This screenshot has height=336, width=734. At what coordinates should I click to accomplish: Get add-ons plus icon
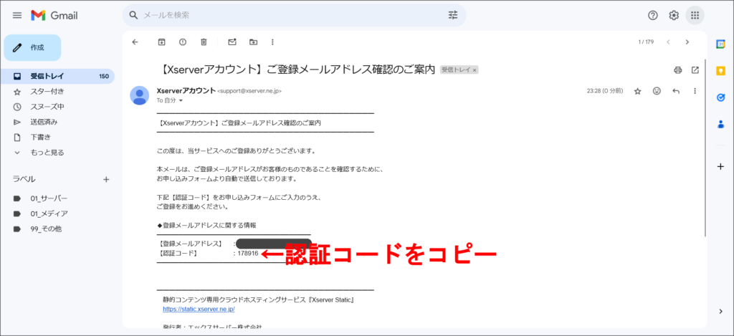point(721,166)
